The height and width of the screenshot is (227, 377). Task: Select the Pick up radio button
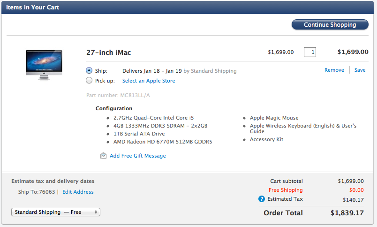[89, 80]
